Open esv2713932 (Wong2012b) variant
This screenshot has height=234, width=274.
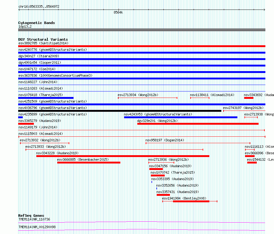40,140
